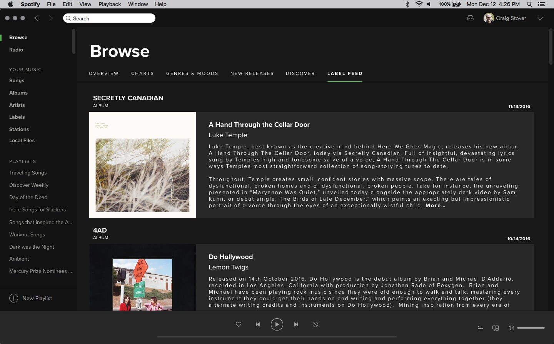
Task: Open the Apple menu
Action: coord(10,4)
